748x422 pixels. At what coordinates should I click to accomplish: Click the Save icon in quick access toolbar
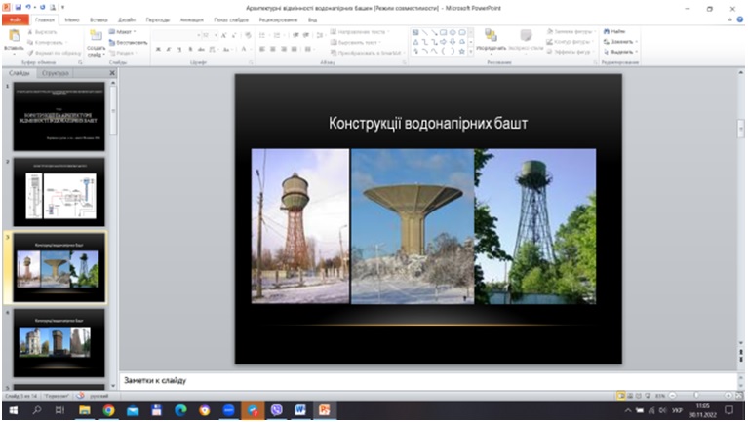[x=19, y=8]
